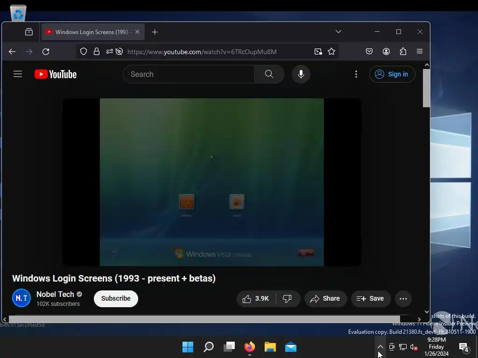Viewport: 478px width, 358px height.
Task: Save video to a playlist
Action: 370,299
